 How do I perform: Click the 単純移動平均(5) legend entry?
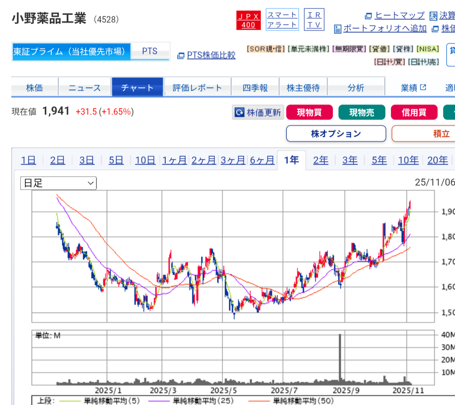[99, 401]
